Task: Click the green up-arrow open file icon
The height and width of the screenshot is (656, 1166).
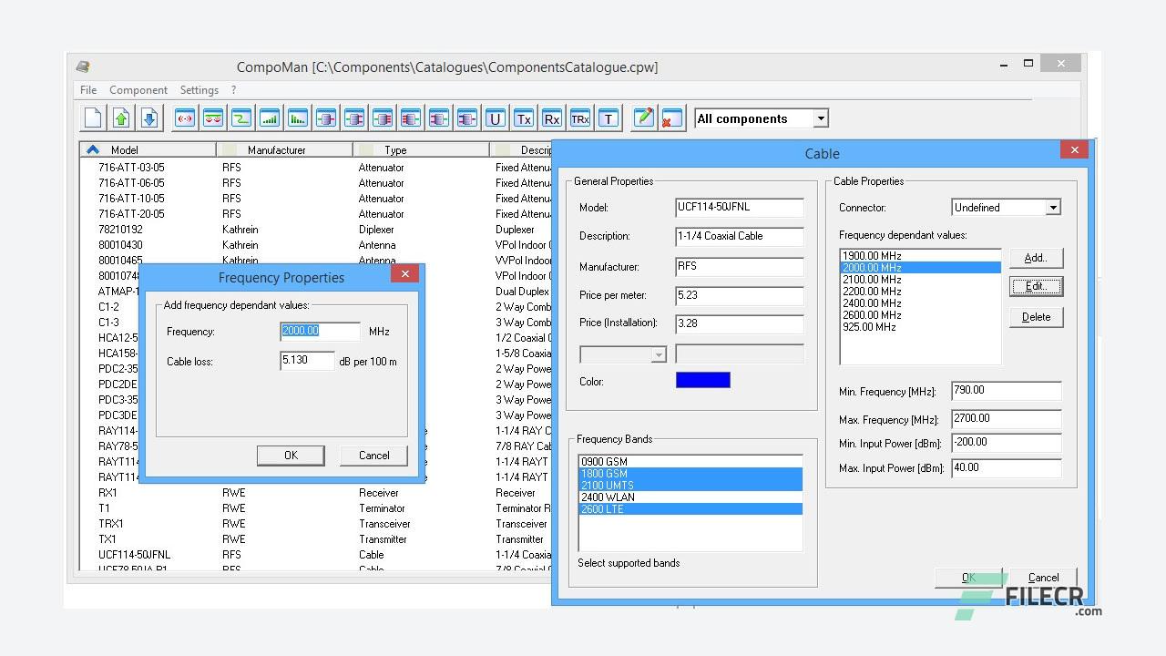Action: [121, 118]
